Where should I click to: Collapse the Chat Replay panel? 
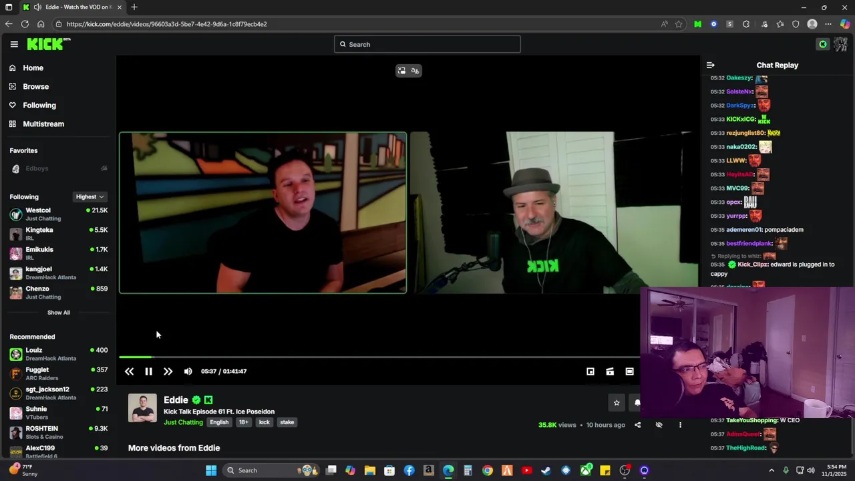click(710, 65)
